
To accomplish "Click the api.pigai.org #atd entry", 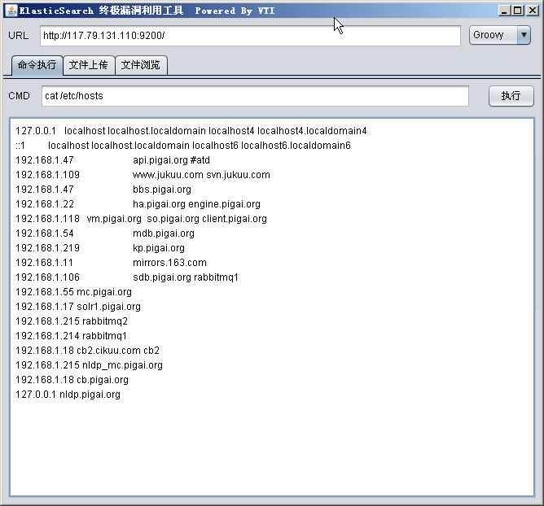I will [171, 160].
